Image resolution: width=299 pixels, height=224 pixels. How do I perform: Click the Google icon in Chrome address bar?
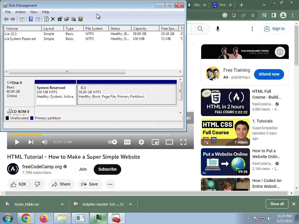click(x=225, y=15)
